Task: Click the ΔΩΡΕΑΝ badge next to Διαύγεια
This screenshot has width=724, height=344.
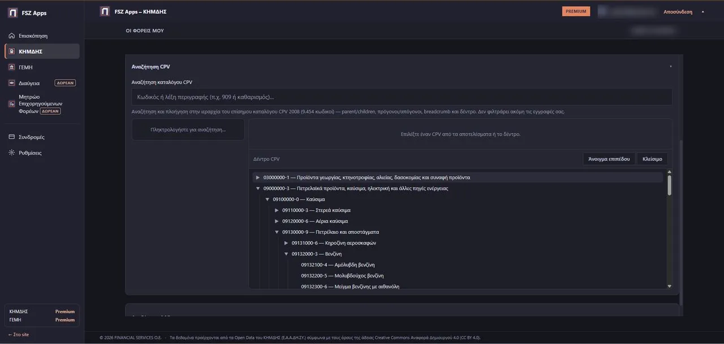Action: click(65, 83)
